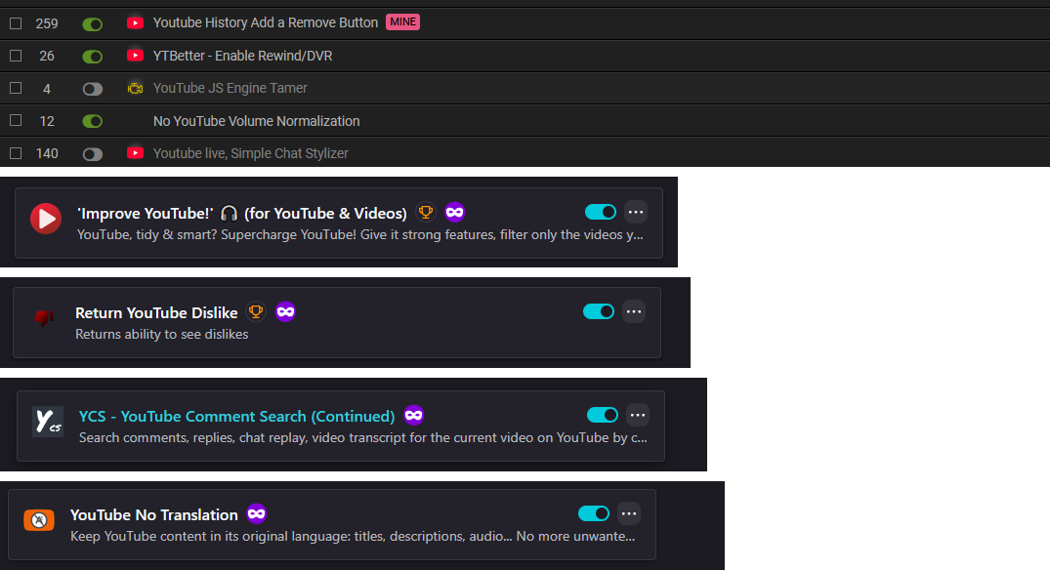Click the number 26 in the script list
Screen dimensions: 1050x570
point(47,56)
